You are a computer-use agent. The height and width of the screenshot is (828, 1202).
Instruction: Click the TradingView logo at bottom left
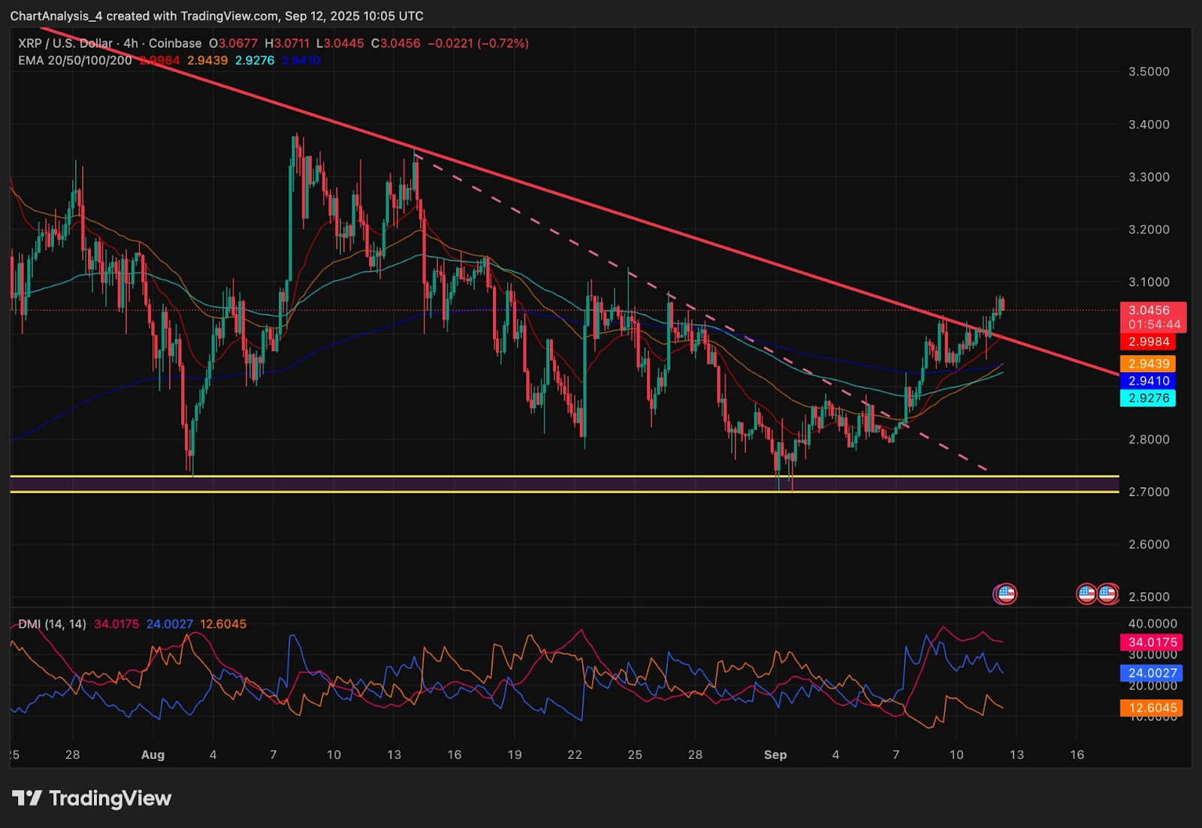92,798
